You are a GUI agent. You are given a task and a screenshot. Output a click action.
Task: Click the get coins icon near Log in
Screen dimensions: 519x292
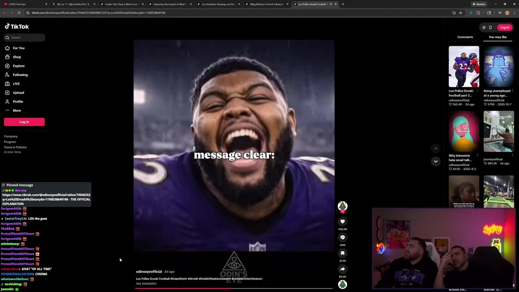484,27
